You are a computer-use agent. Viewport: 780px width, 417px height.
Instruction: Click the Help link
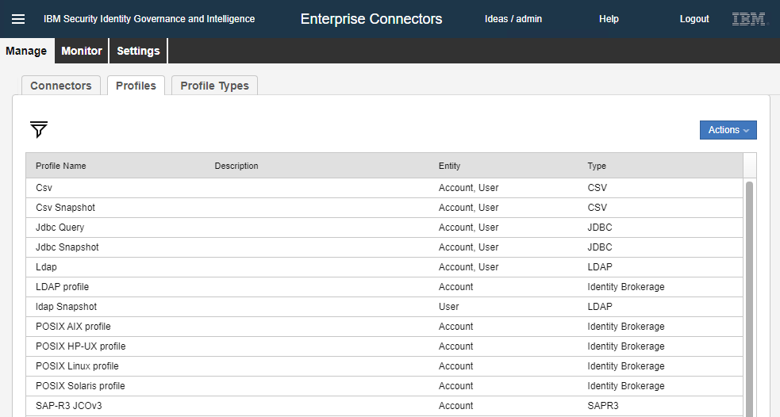609,19
